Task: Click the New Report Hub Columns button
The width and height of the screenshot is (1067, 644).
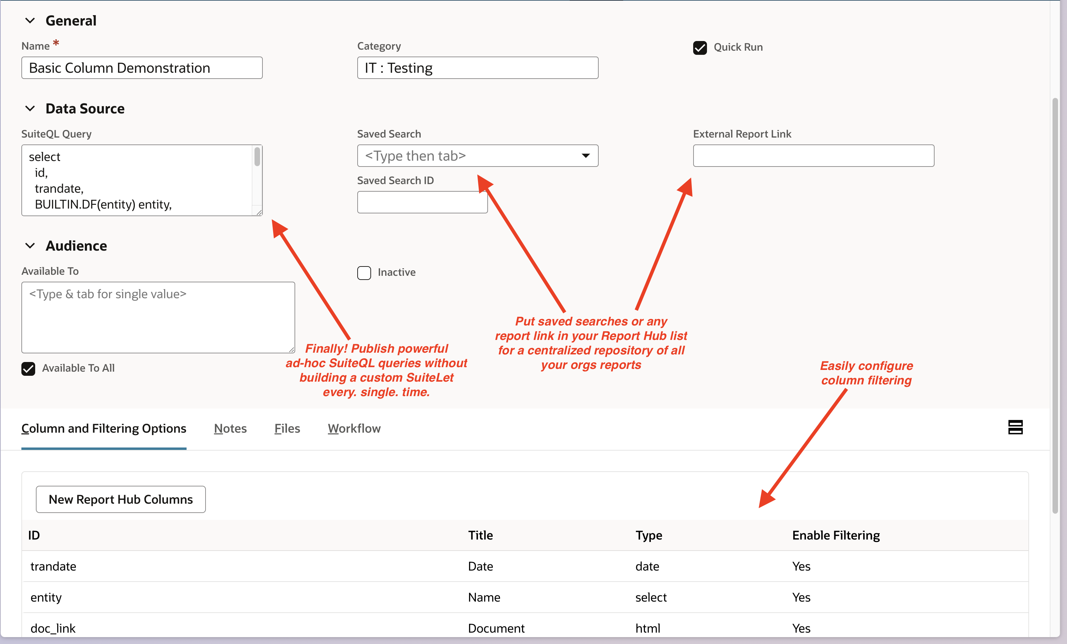Action: tap(120, 499)
